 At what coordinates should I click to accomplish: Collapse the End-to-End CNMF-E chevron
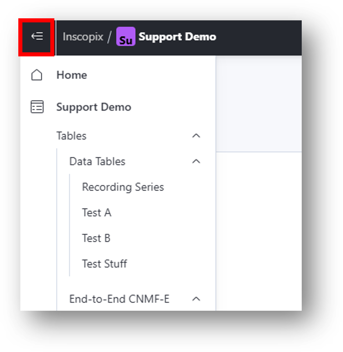pos(196,299)
